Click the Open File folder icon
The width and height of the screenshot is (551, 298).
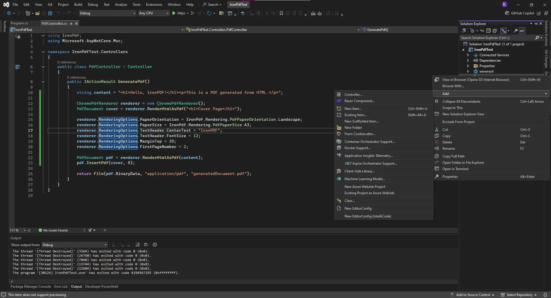coord(38,13)
